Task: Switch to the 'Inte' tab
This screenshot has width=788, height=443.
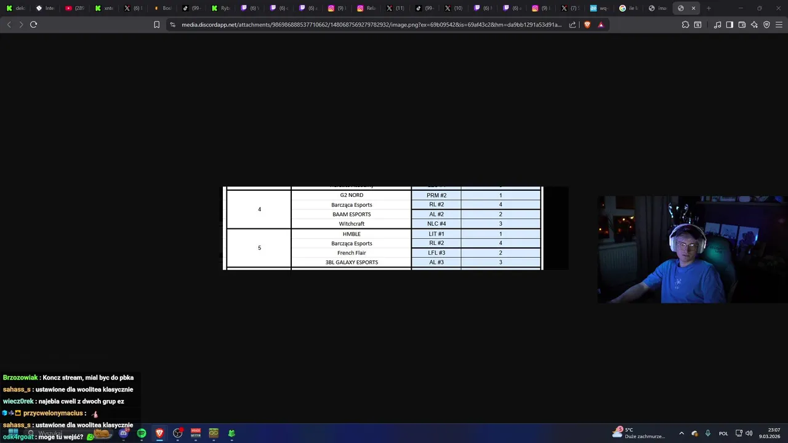Action: click(45, 8)
